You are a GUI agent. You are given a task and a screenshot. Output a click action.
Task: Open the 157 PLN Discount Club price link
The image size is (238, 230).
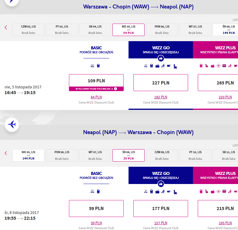click(x=161, y=223)
